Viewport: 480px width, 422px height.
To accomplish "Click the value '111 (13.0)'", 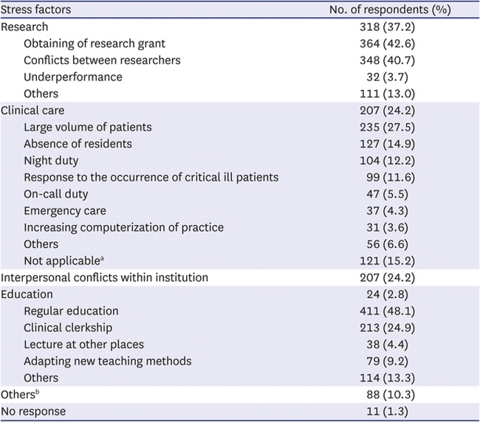I will click(387, 94).
